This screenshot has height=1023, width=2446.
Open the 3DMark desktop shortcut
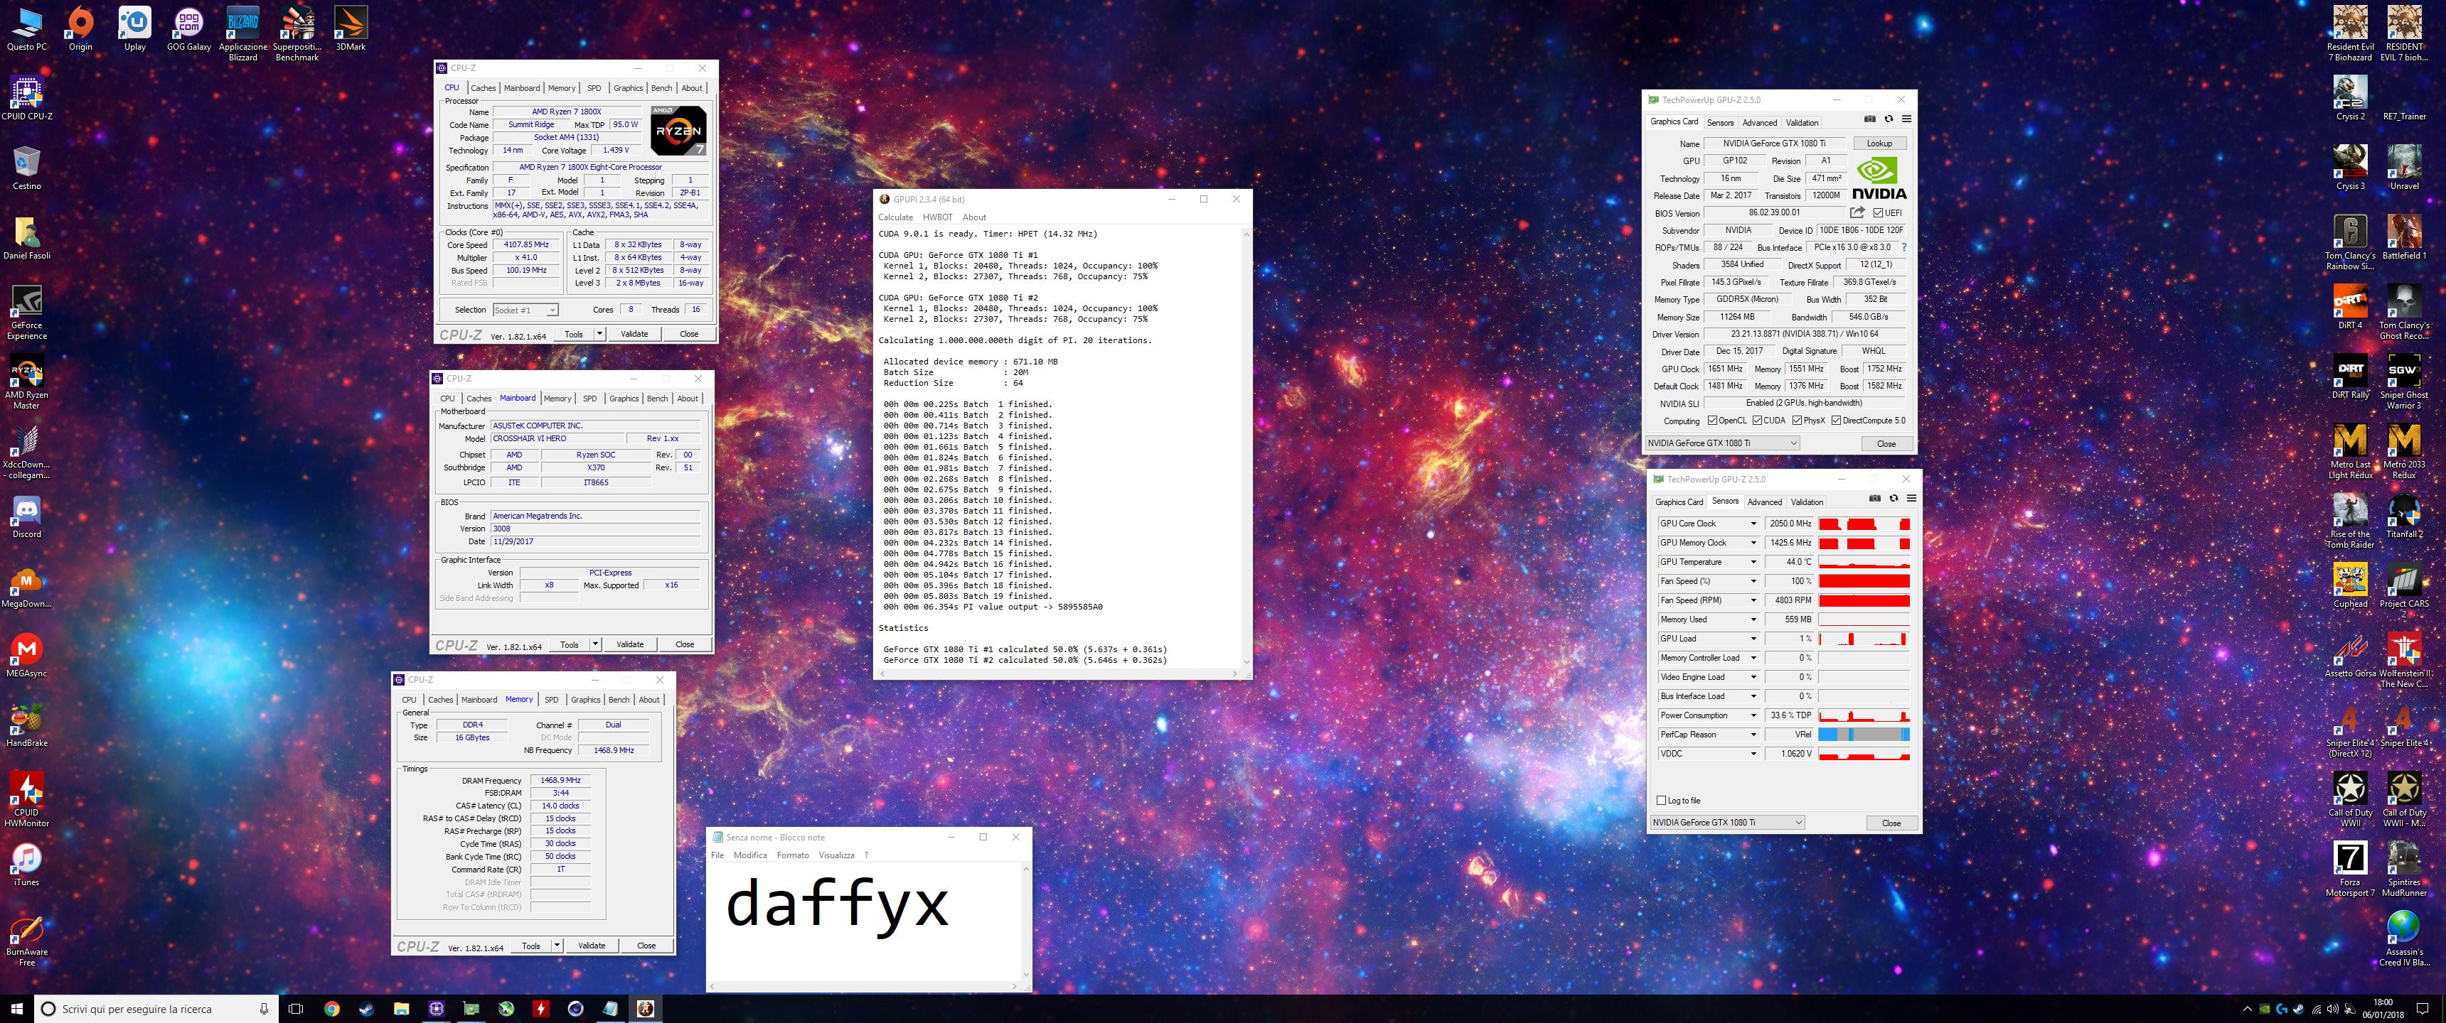coord(351,28)
